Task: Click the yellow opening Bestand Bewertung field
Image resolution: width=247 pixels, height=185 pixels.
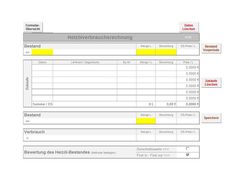Action: (x=166, y=52)
